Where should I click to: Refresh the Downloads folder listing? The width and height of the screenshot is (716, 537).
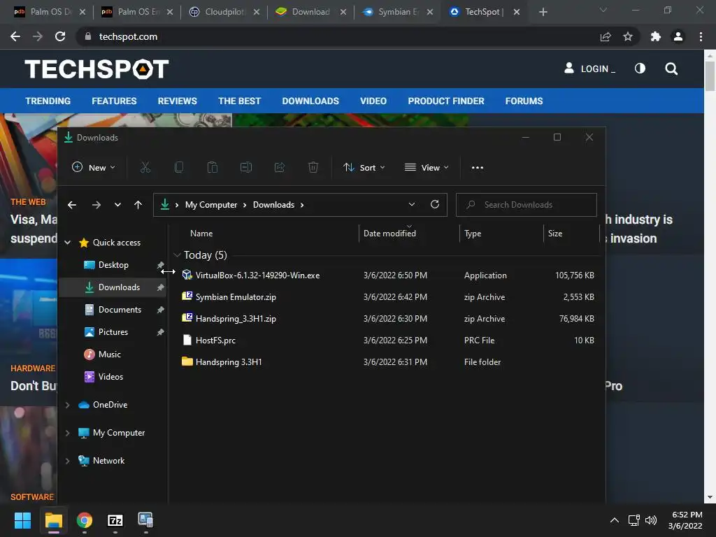tap(435, 204)
